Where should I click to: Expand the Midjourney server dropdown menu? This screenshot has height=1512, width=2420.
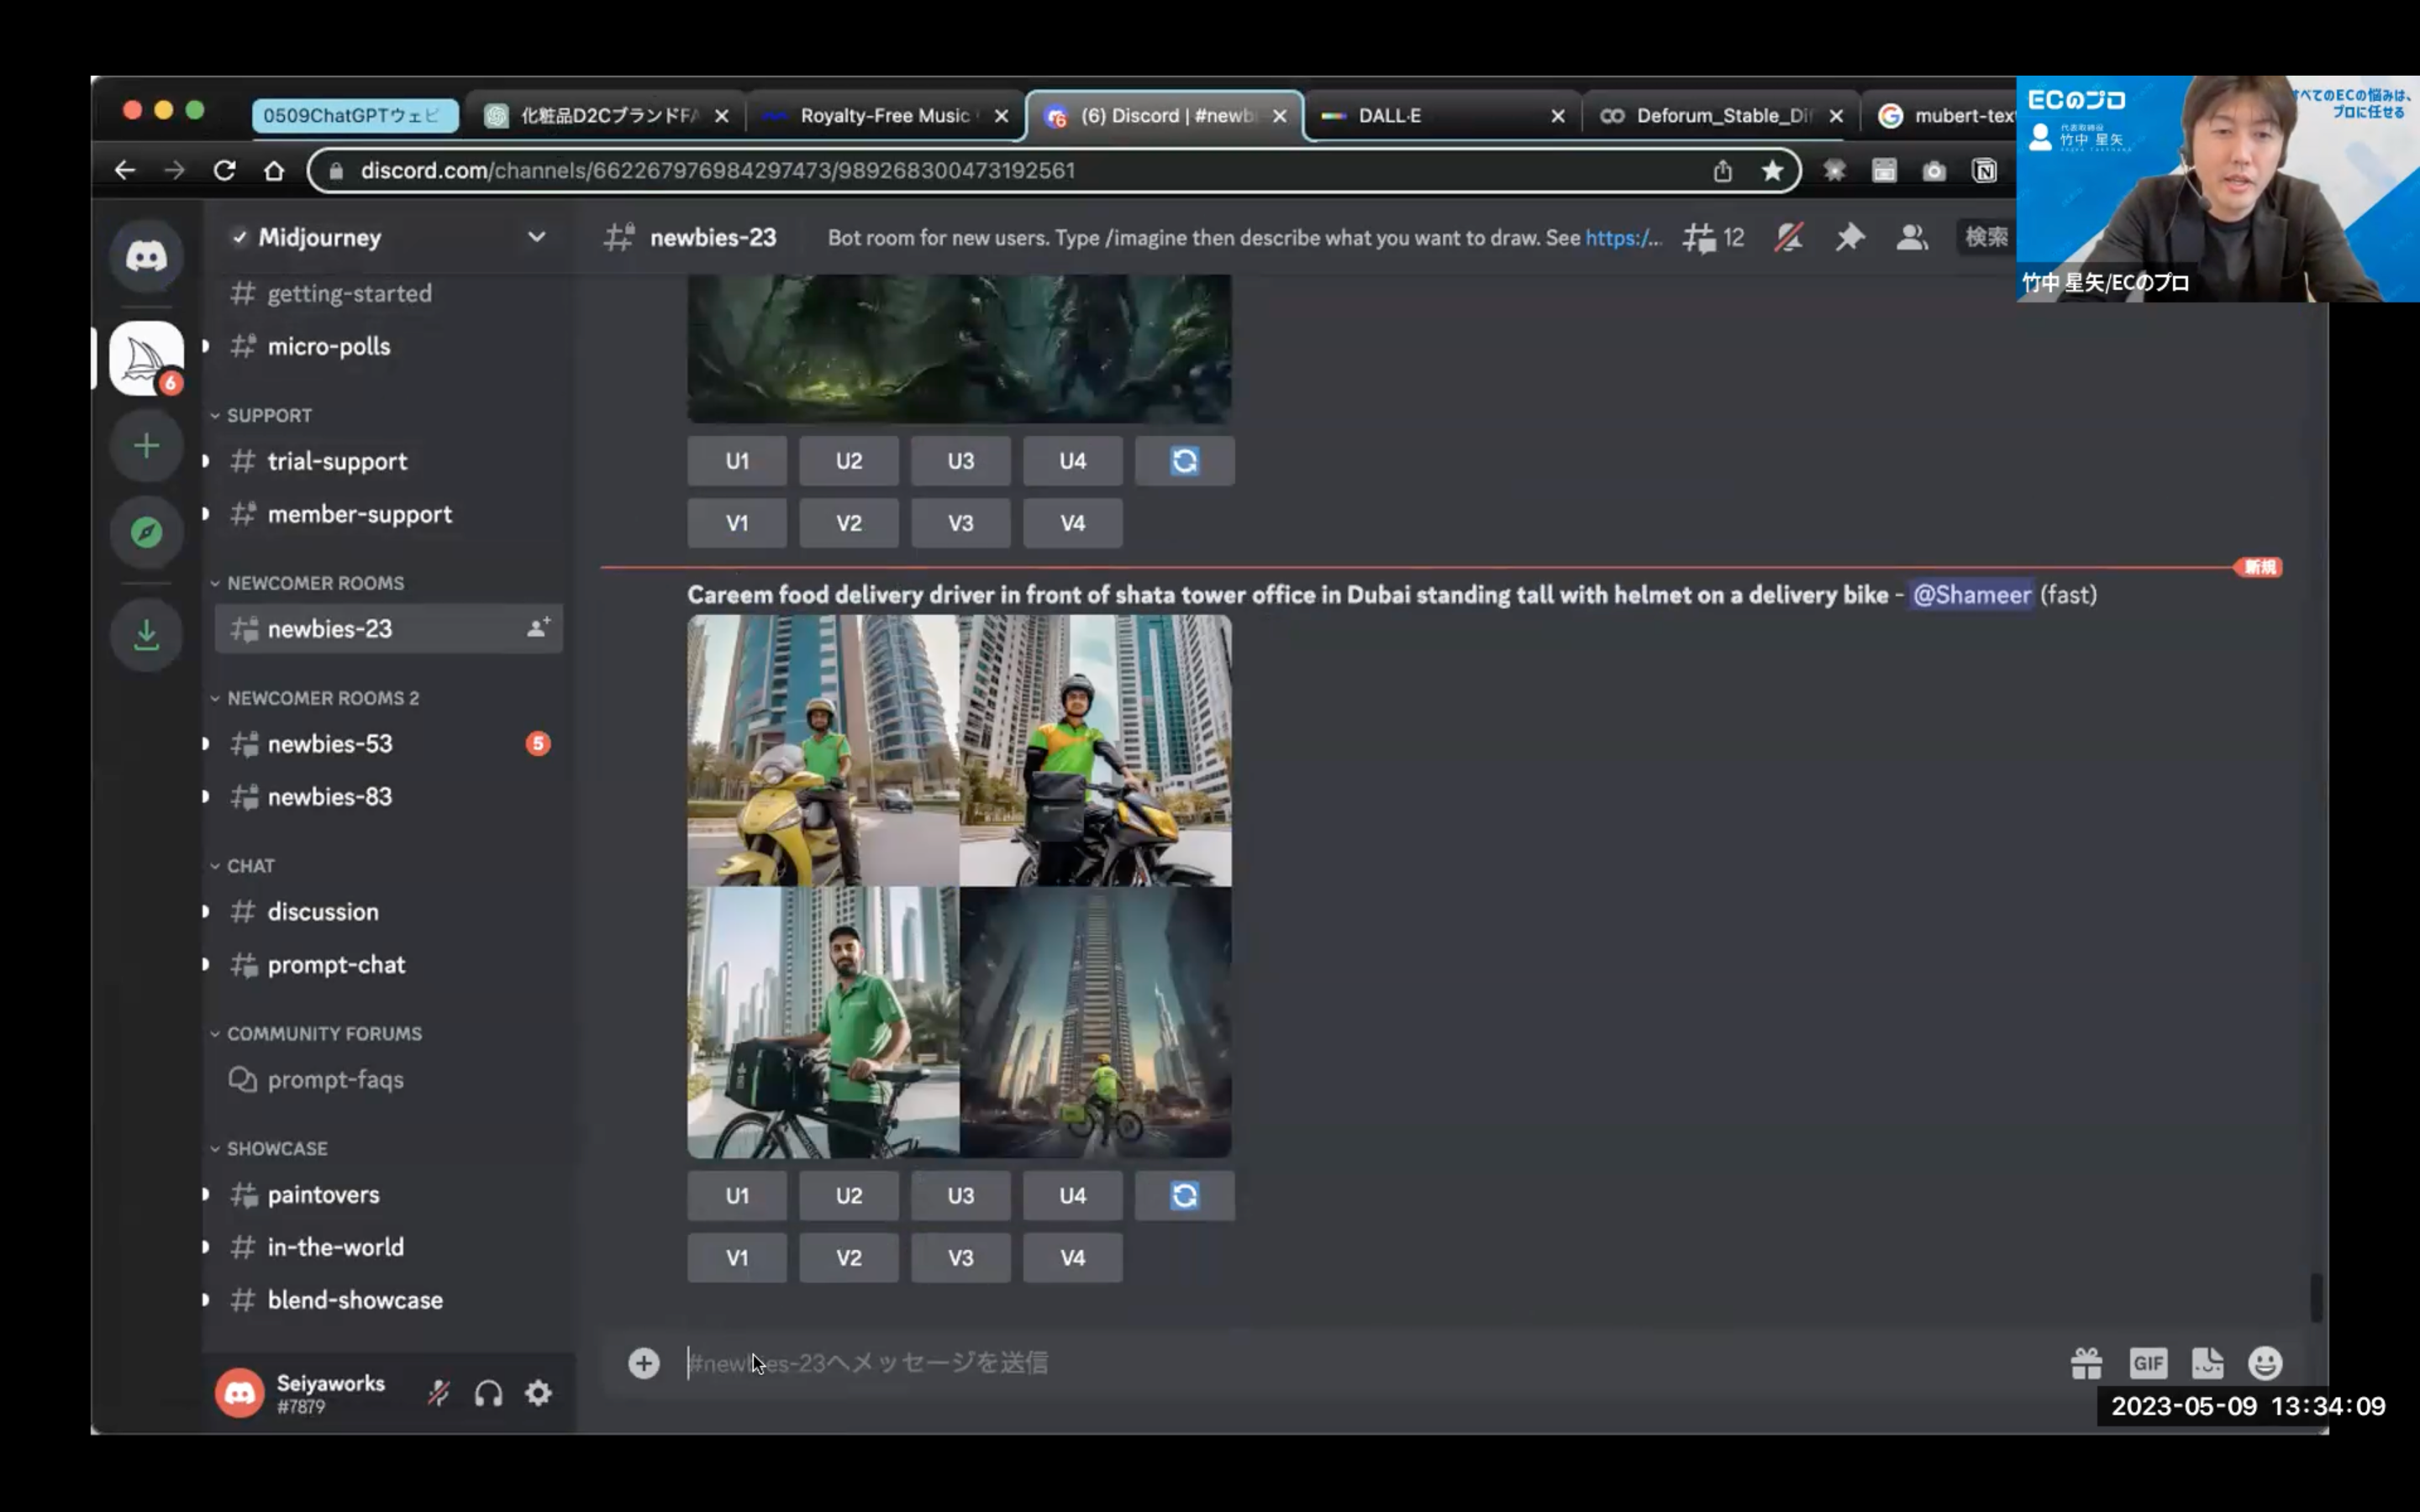536,237
